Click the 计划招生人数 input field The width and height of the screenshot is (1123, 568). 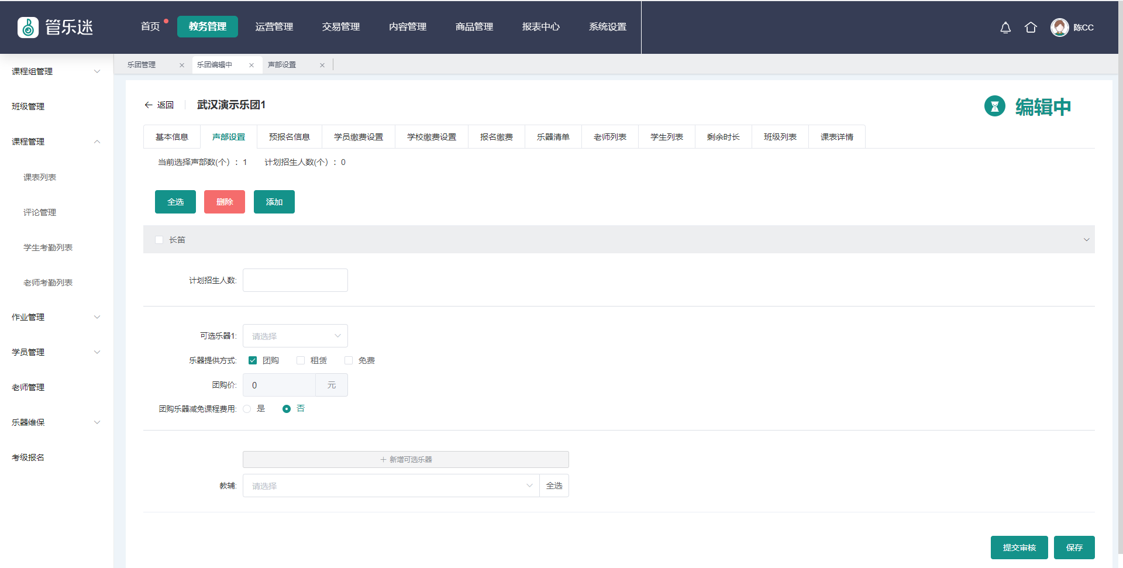295,280
